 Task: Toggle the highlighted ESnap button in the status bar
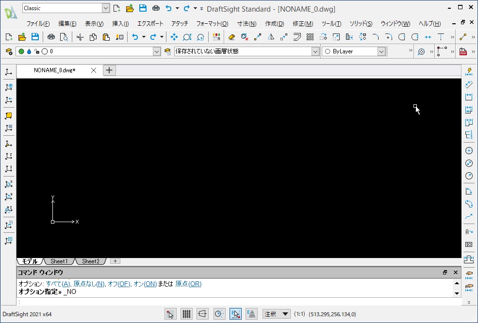(x=235, y=314)
